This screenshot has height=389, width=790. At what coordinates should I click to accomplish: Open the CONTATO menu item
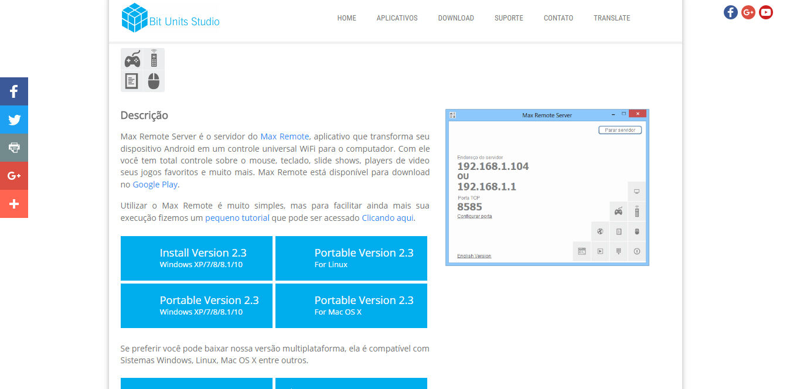coord(559,18)
